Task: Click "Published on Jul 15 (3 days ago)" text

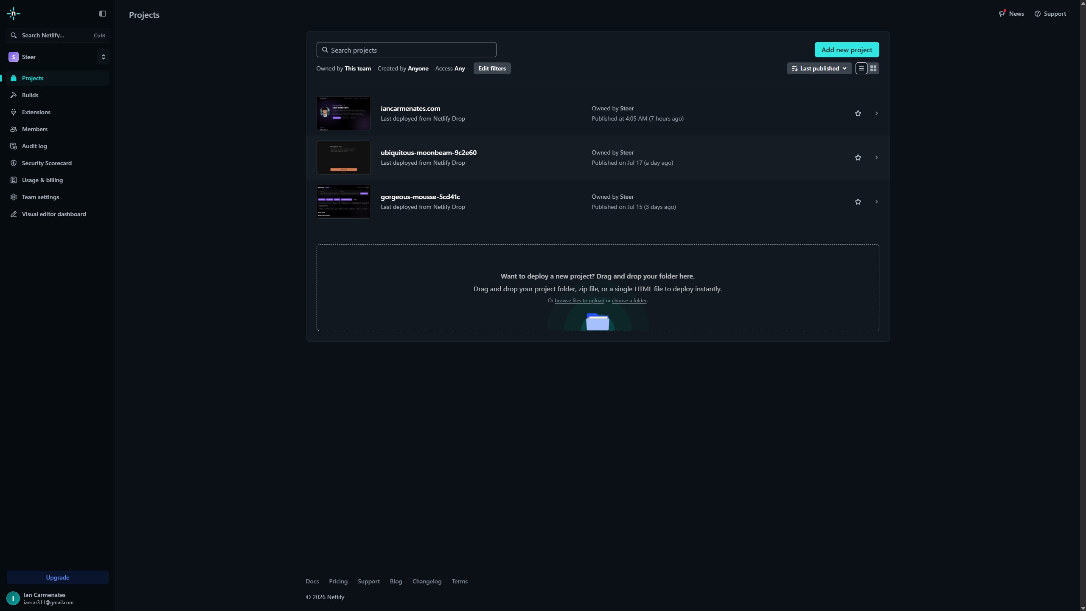Action: click(x=634, y=207)
